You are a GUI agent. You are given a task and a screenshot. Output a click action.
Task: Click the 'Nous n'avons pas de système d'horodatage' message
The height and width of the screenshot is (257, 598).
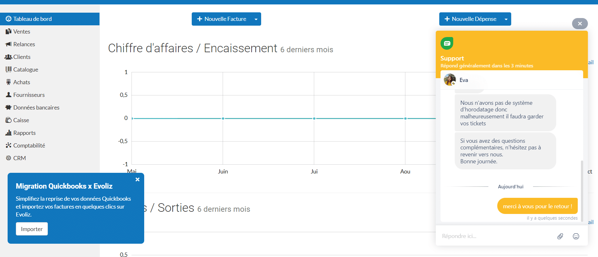tap(505, 113)
